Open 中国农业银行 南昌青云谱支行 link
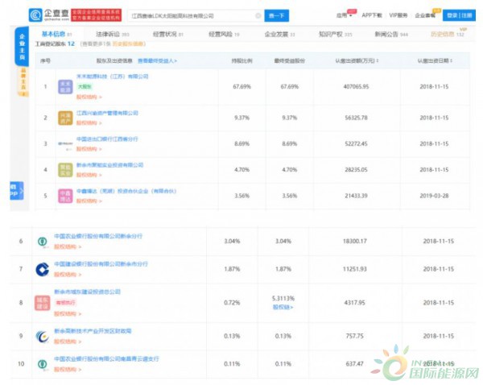 tap(106, 358)
